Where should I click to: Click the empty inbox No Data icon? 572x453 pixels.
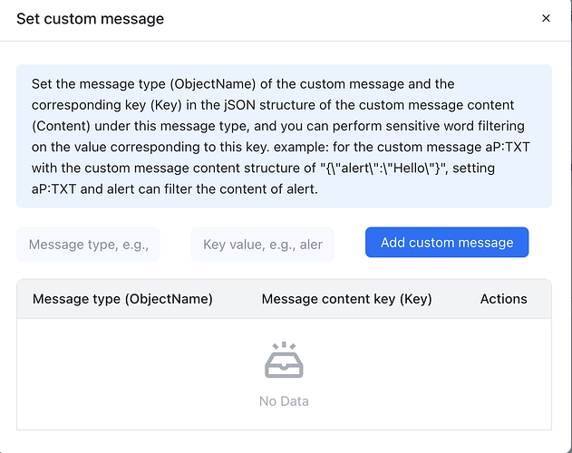coord(284,360)
